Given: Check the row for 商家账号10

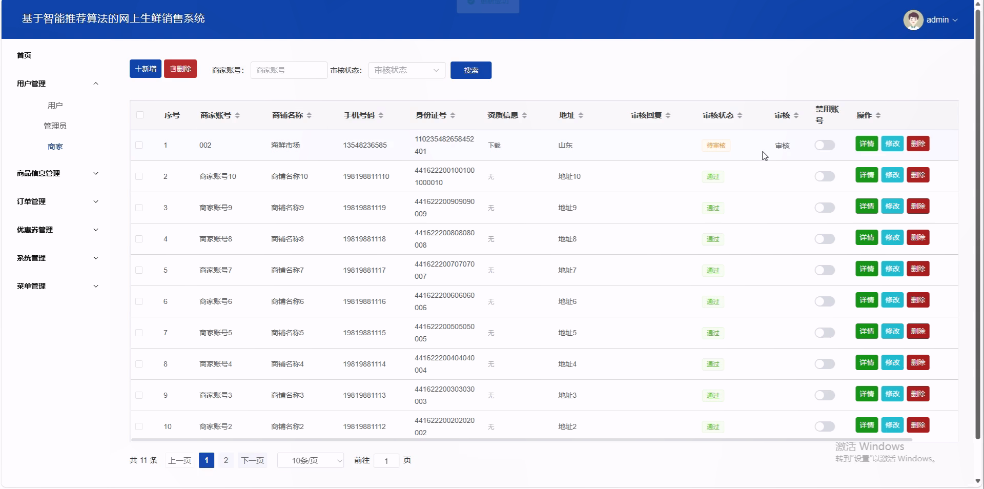Looking at the screenshot, I should click(x=139, y=176).
